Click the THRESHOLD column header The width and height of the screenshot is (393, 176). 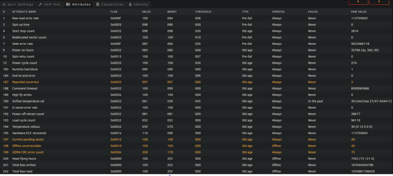(x=203, y=12)
